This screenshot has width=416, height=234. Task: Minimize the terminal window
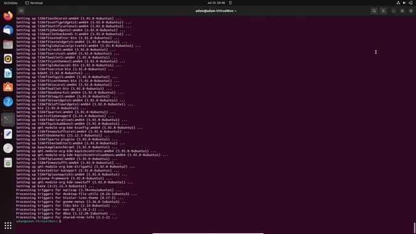tap(393, 11)
